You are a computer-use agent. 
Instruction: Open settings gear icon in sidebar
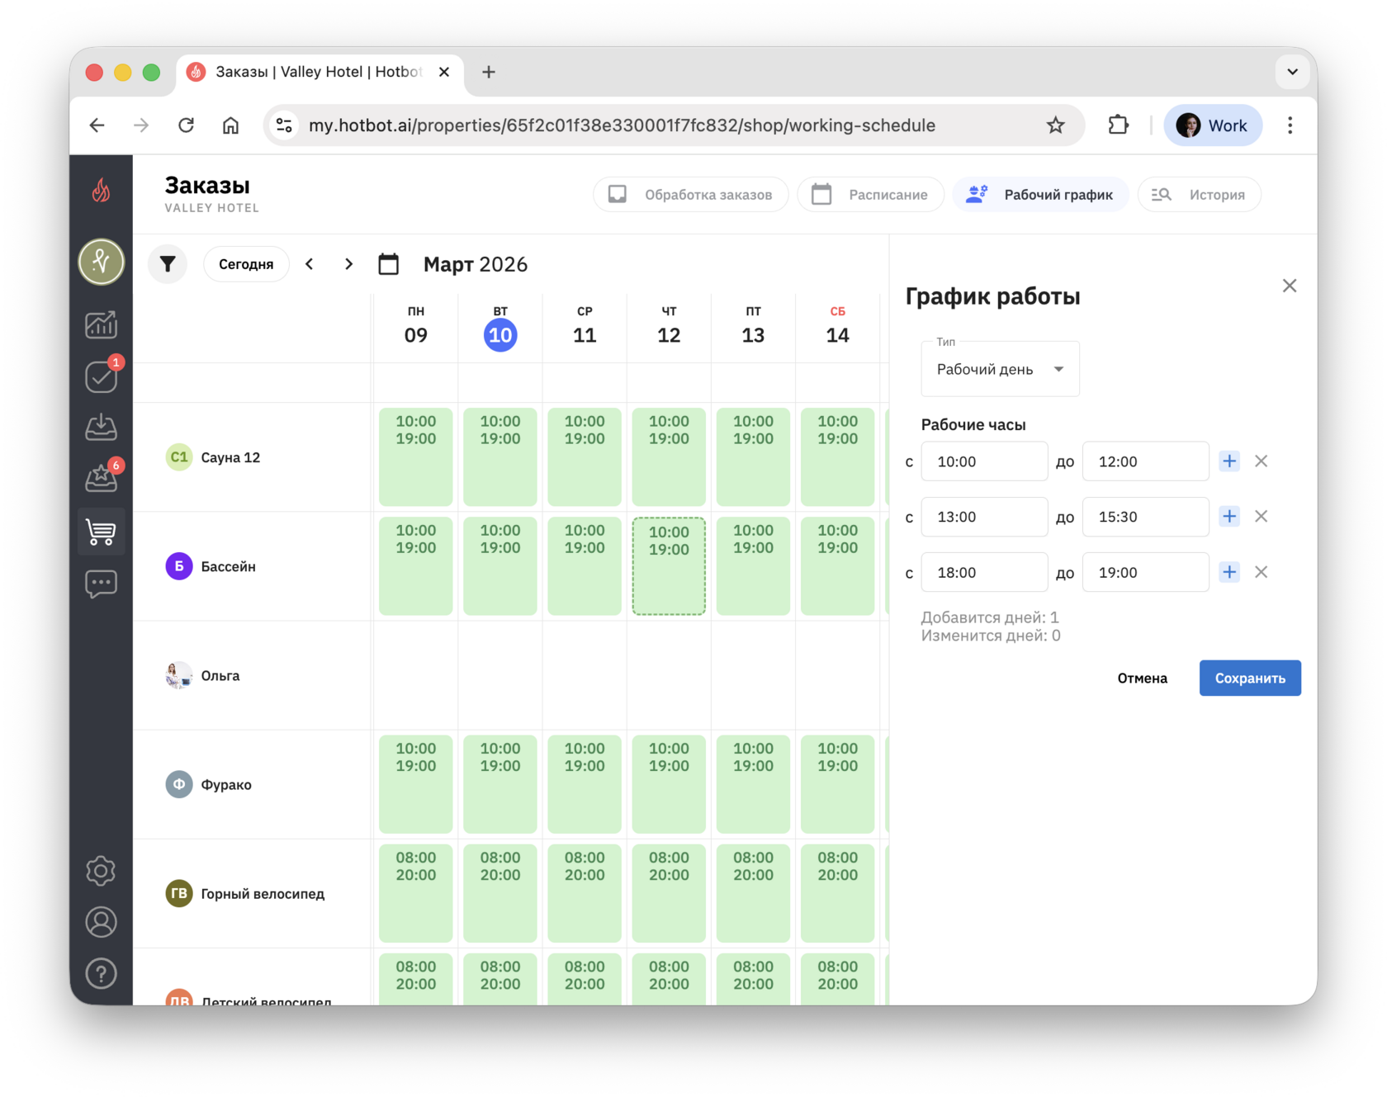101,871
